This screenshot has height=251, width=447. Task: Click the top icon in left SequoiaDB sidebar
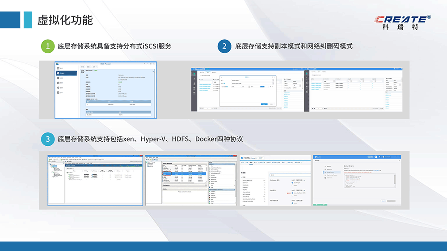(x=194, y=74)
